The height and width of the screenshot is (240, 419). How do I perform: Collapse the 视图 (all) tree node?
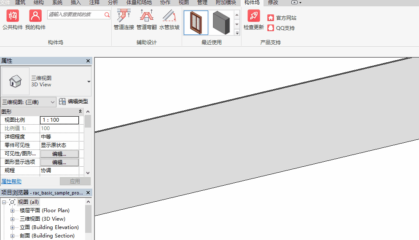click(x=4, y=202)
